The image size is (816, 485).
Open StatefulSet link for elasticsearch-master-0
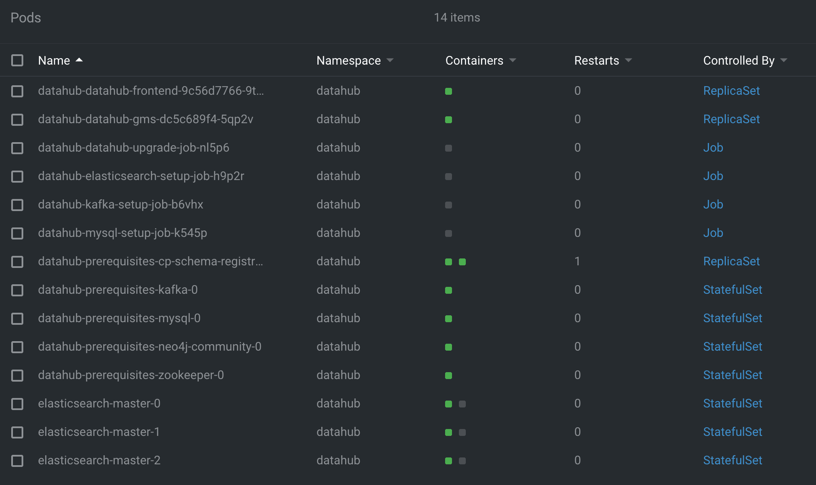[733, 404]
